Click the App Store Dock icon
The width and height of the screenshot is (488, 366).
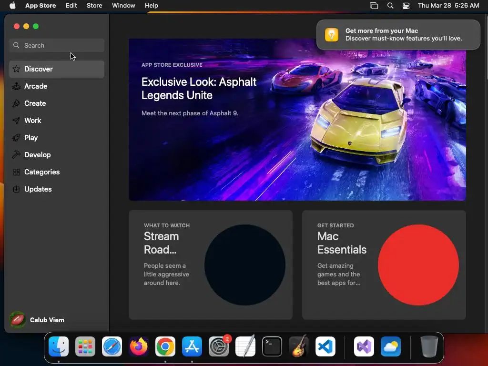pos(192,346)
